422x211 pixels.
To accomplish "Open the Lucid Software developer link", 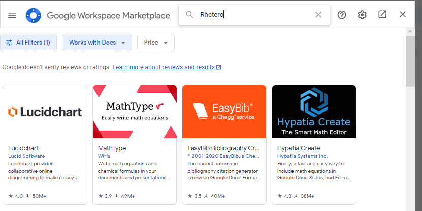I will 26,156.
